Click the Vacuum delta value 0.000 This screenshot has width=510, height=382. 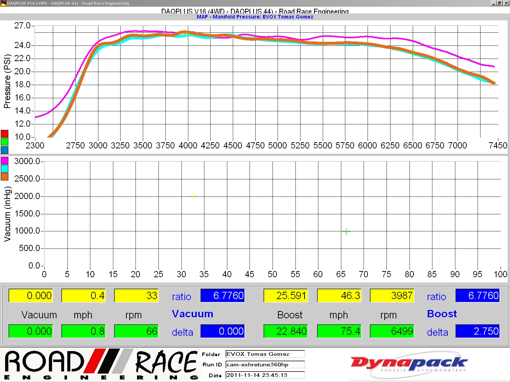223,331
